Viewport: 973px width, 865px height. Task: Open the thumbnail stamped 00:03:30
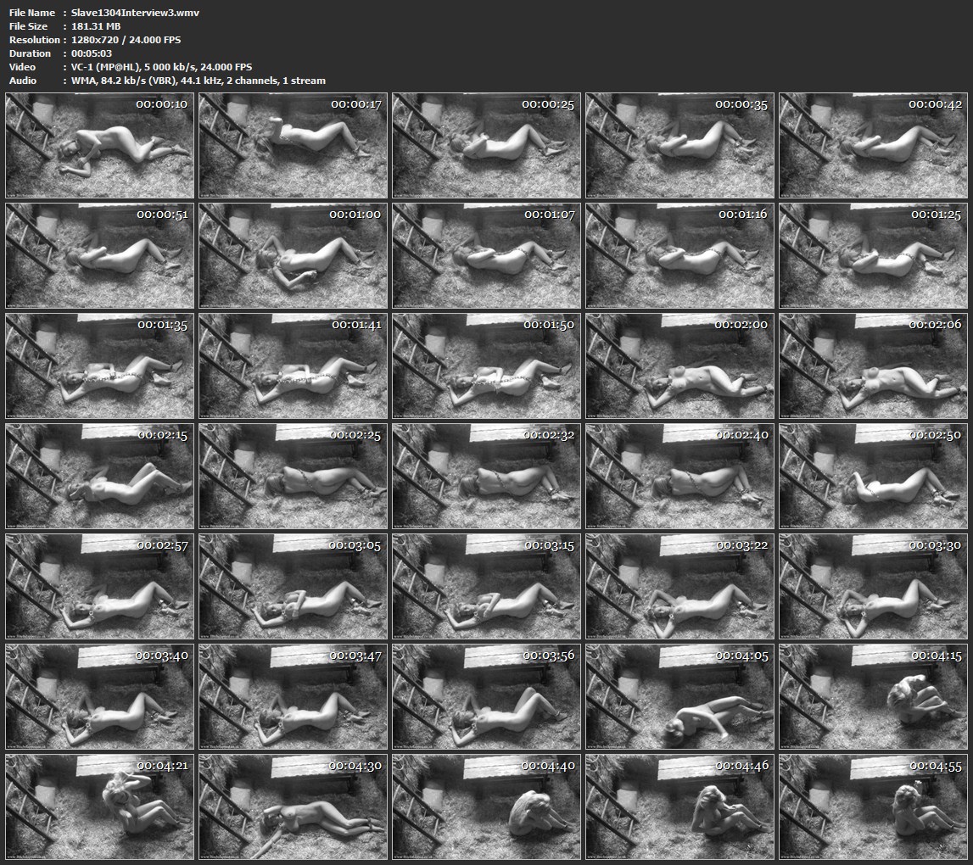pos(873,586)
